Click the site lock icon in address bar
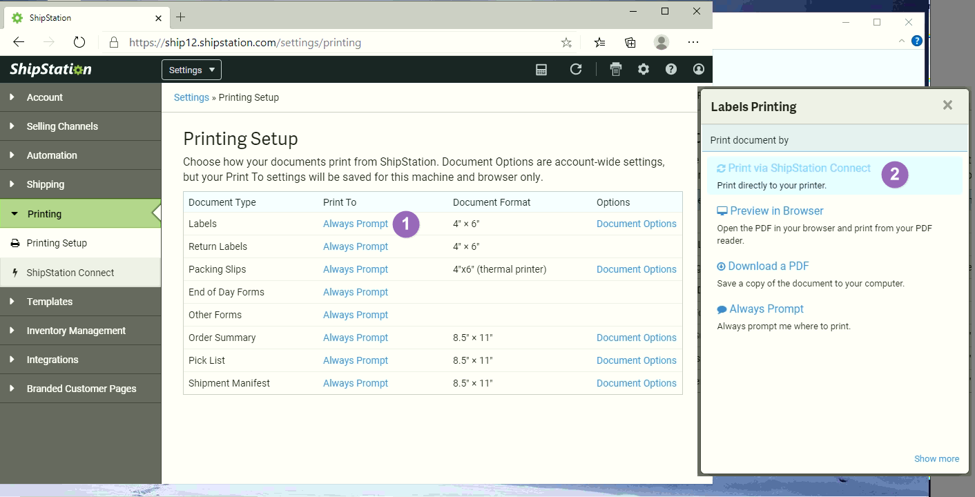Image resolution: width=975 pixels, height=497 pixels. tap(114, 43)
